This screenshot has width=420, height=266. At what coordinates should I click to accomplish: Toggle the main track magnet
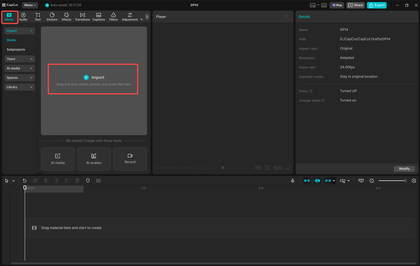(x=307, y=181)
